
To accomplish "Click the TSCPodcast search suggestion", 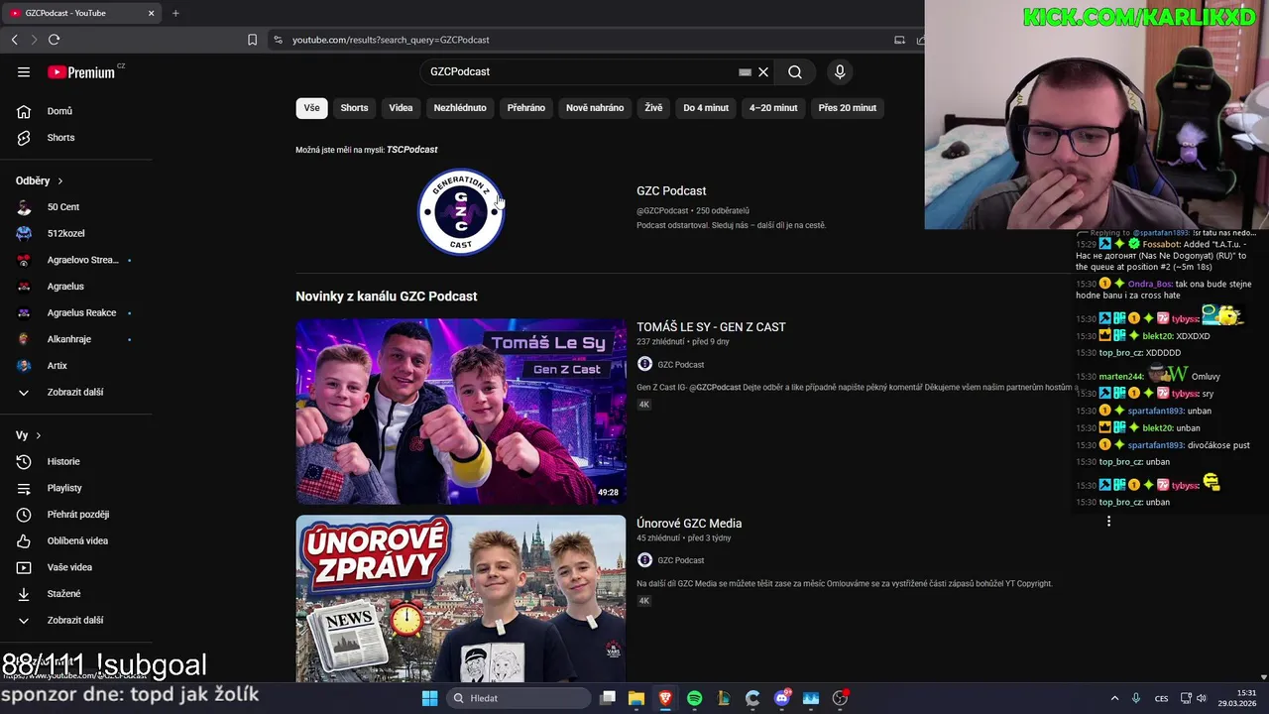I will pyautogui.click(x=412, y=150).
